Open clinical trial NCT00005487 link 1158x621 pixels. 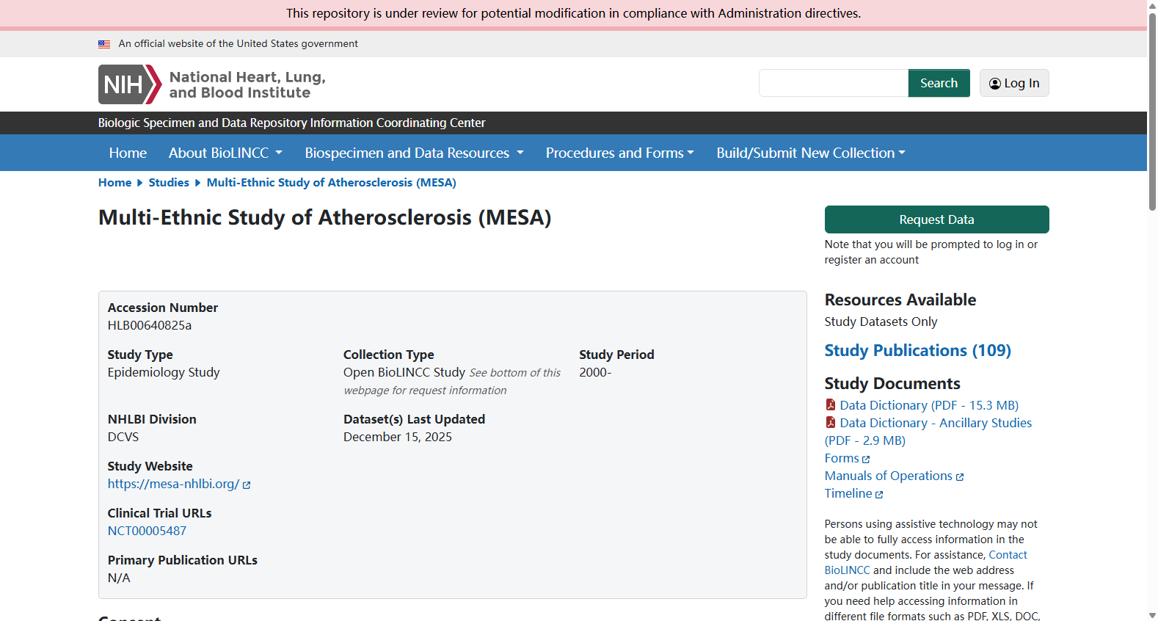coord(147,531)
